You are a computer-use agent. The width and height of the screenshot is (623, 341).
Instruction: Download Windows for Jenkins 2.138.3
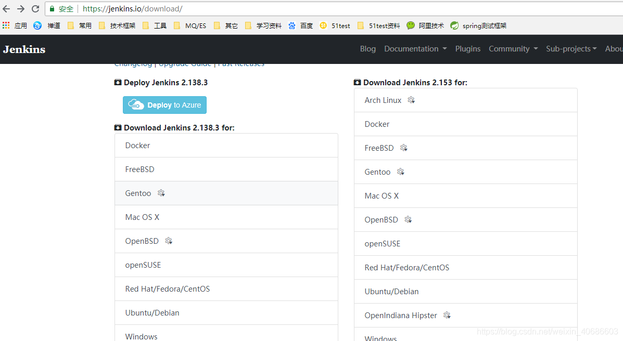pos(226,334)
